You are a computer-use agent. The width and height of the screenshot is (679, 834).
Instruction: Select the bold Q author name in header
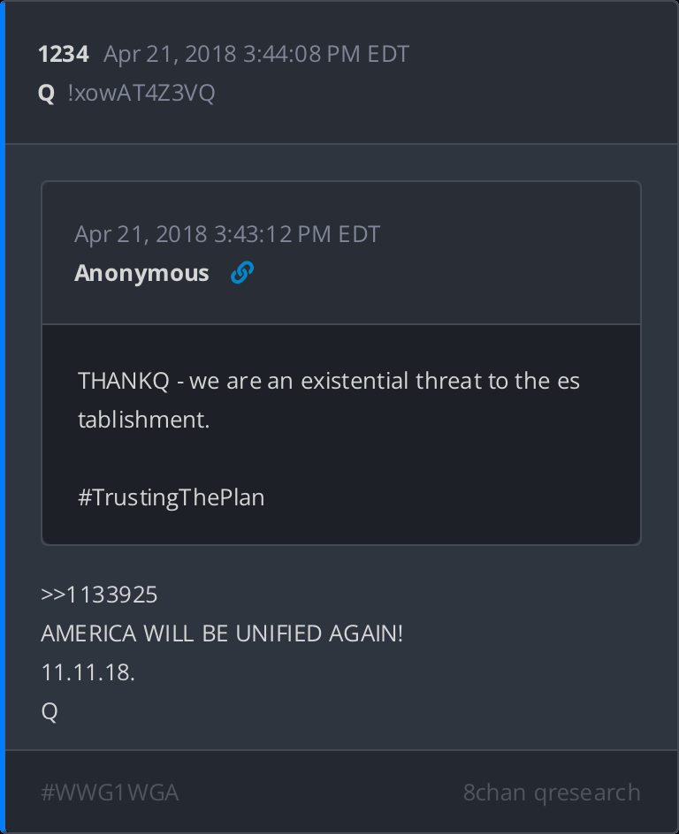(x=47, y=93)
